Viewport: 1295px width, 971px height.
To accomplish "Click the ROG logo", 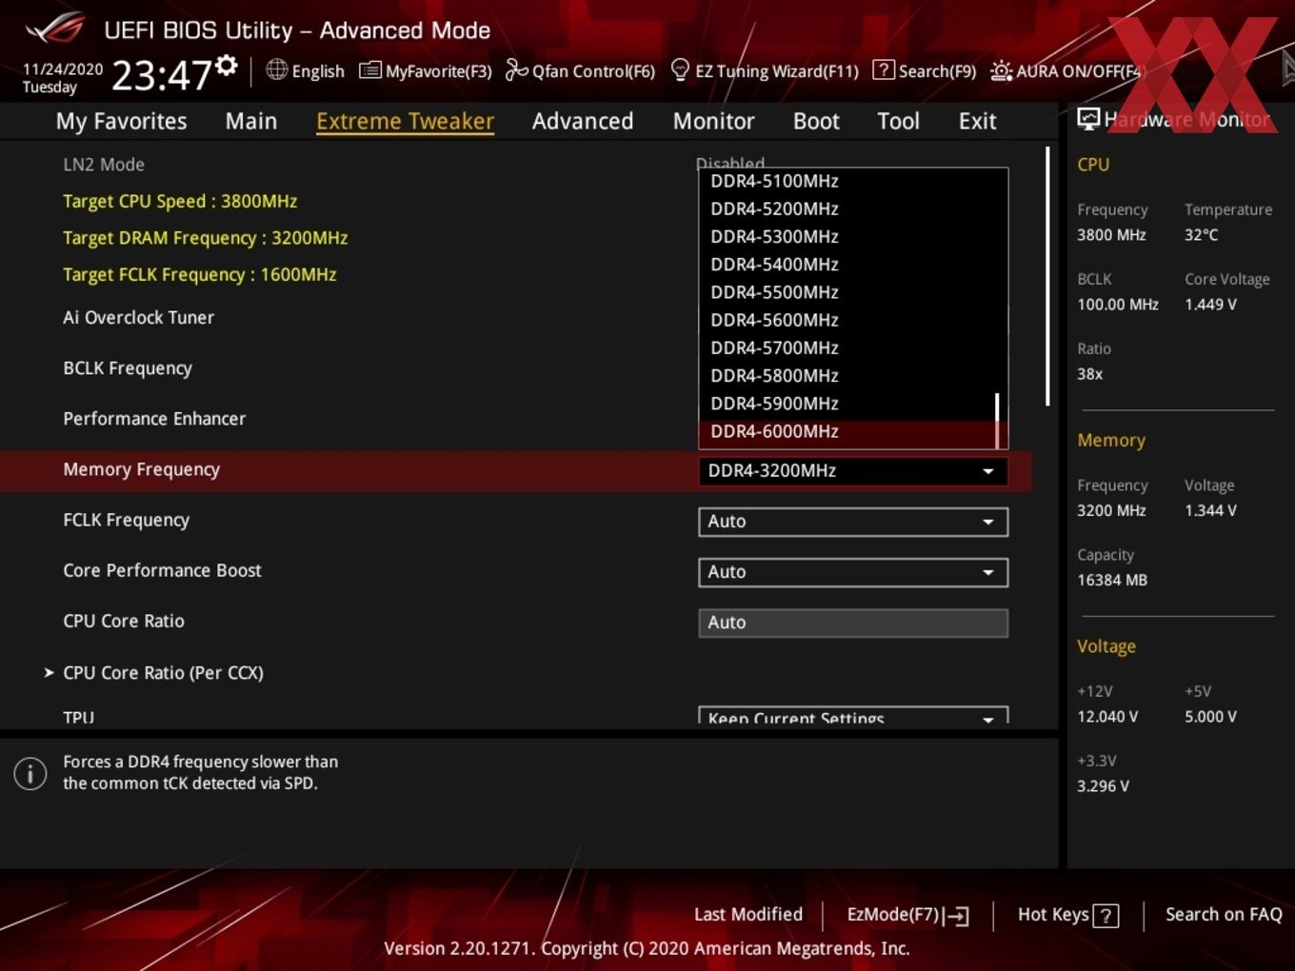I will pyautogui.click(x=55, y=29).
